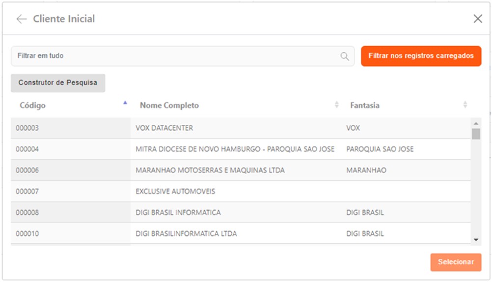Close the Cliente Inicial dialog
This screenshot has height=282, width=492.
(x=478, y=19)
